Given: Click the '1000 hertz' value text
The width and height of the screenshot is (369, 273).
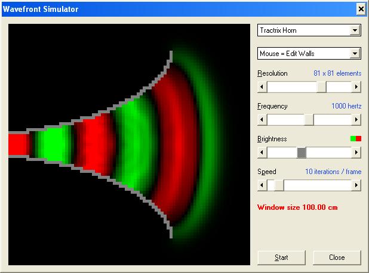Looking at the screenshot, I should (x=346, y=106).
